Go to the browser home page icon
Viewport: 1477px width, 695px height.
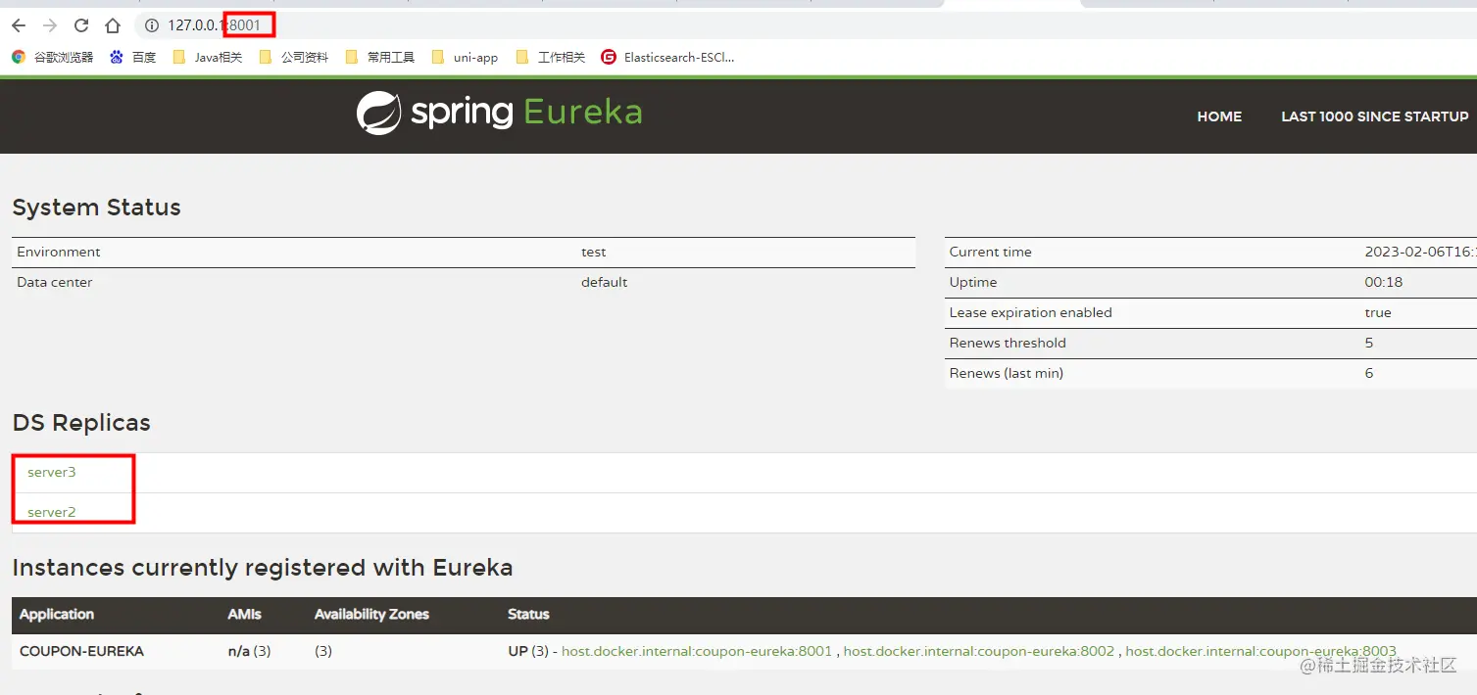(113, 25)
